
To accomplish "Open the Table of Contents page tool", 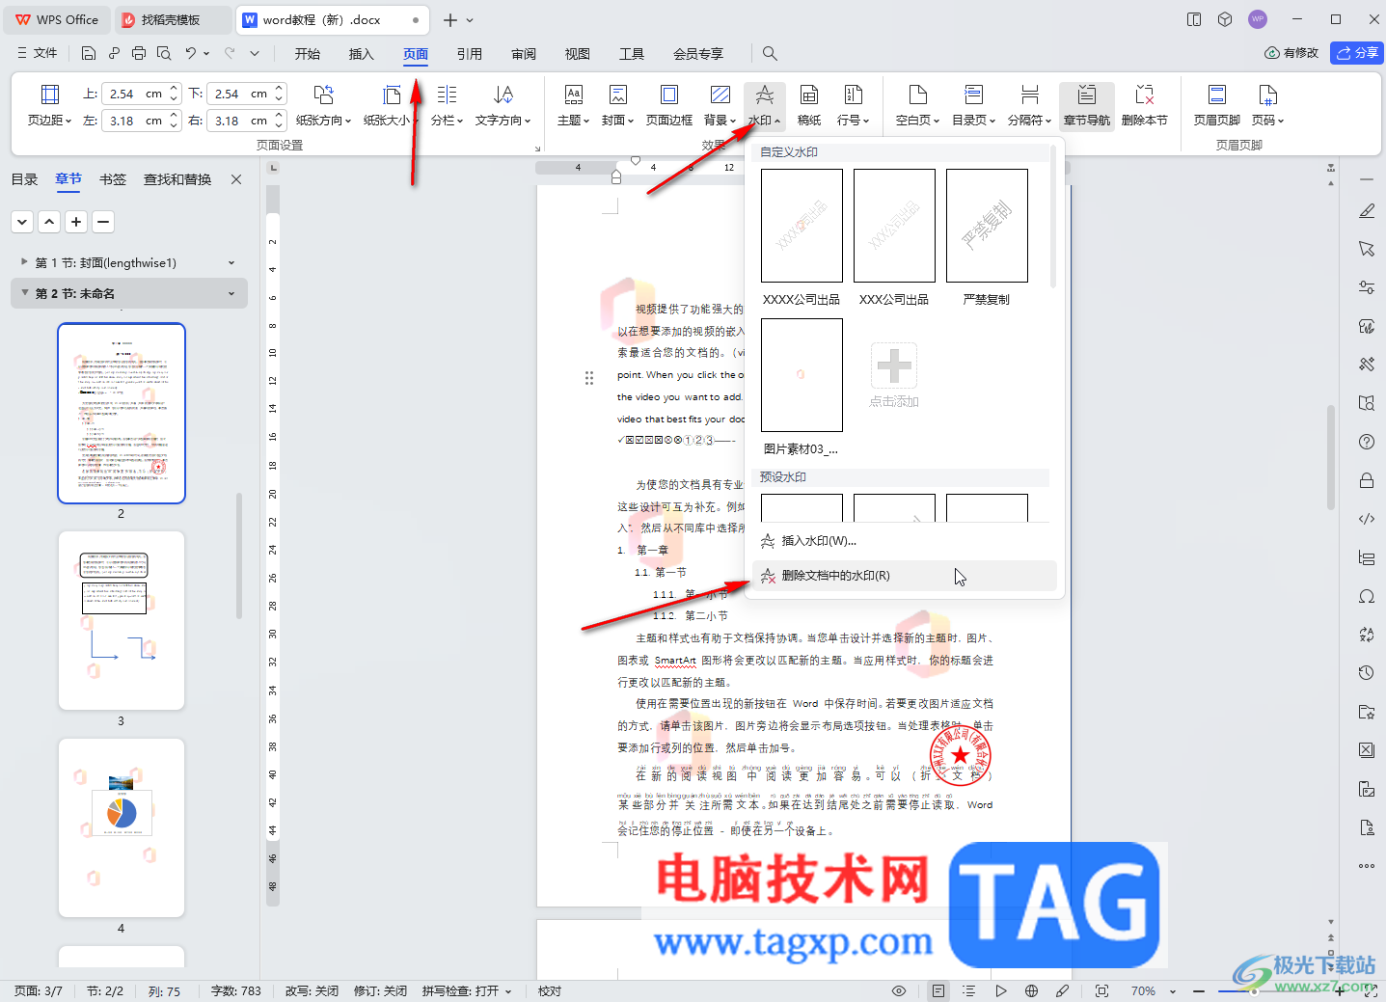I will point(973,105).
